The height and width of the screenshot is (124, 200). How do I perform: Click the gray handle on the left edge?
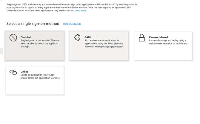click(x=1, y=51)
